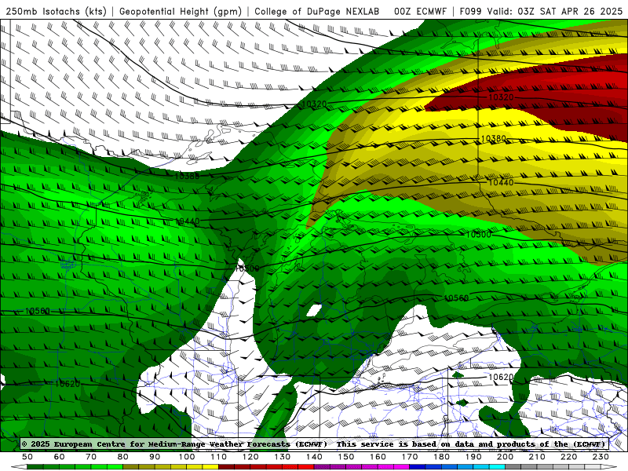The height and width of the screenshot is (471, 628).
Task: Click the 170 label on color scale
Action: point(410,457)
